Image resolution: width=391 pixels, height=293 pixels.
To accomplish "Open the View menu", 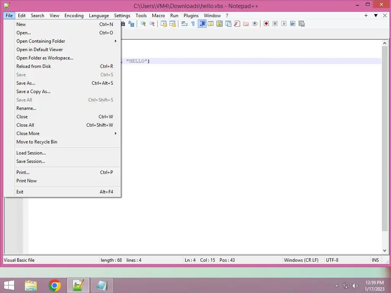I will 54,15.
